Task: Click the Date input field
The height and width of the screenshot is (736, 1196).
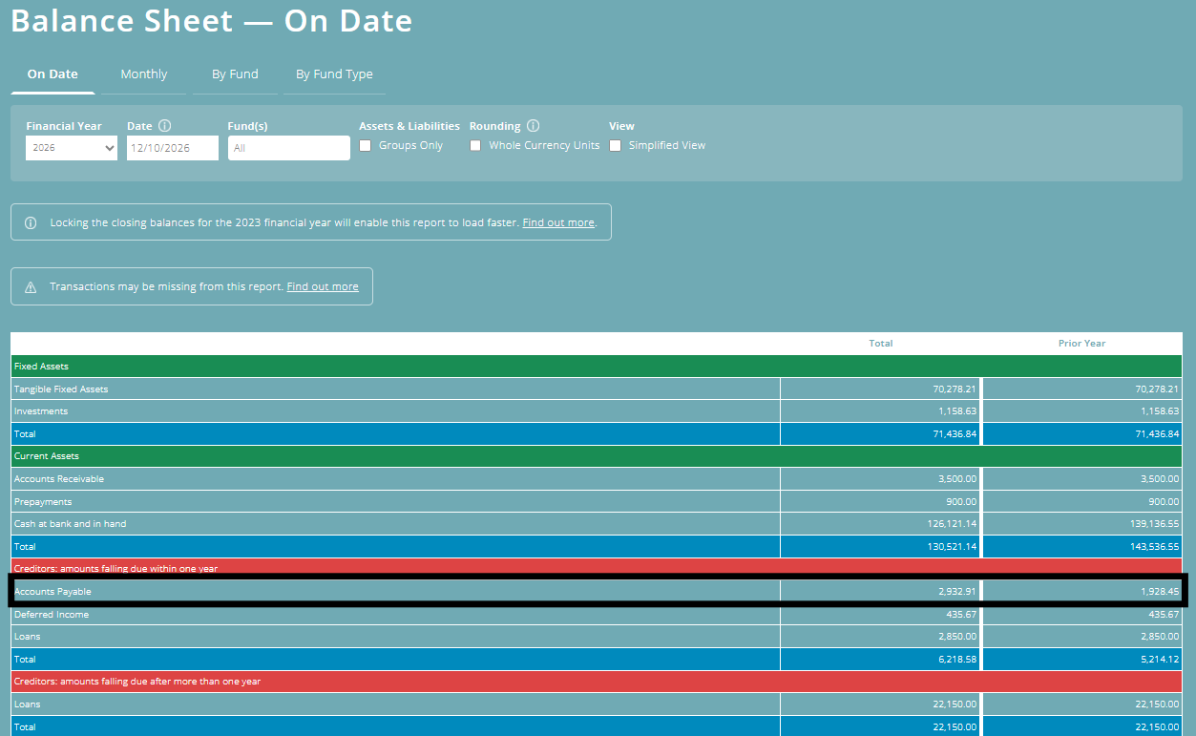Action: coord(173,148)
